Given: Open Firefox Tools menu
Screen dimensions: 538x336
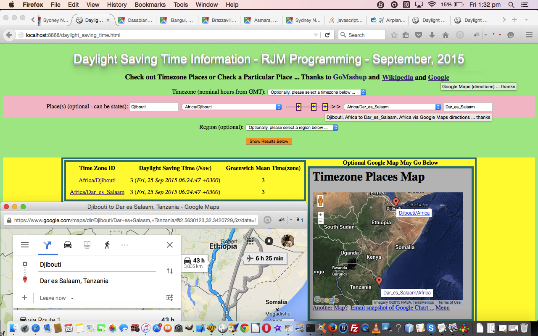Looking at the screenshot, I should (181, 5).
